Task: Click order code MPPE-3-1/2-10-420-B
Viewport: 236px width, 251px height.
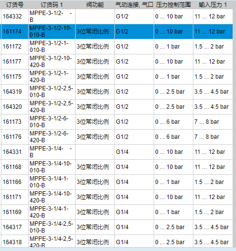Action: coord(51,62)
